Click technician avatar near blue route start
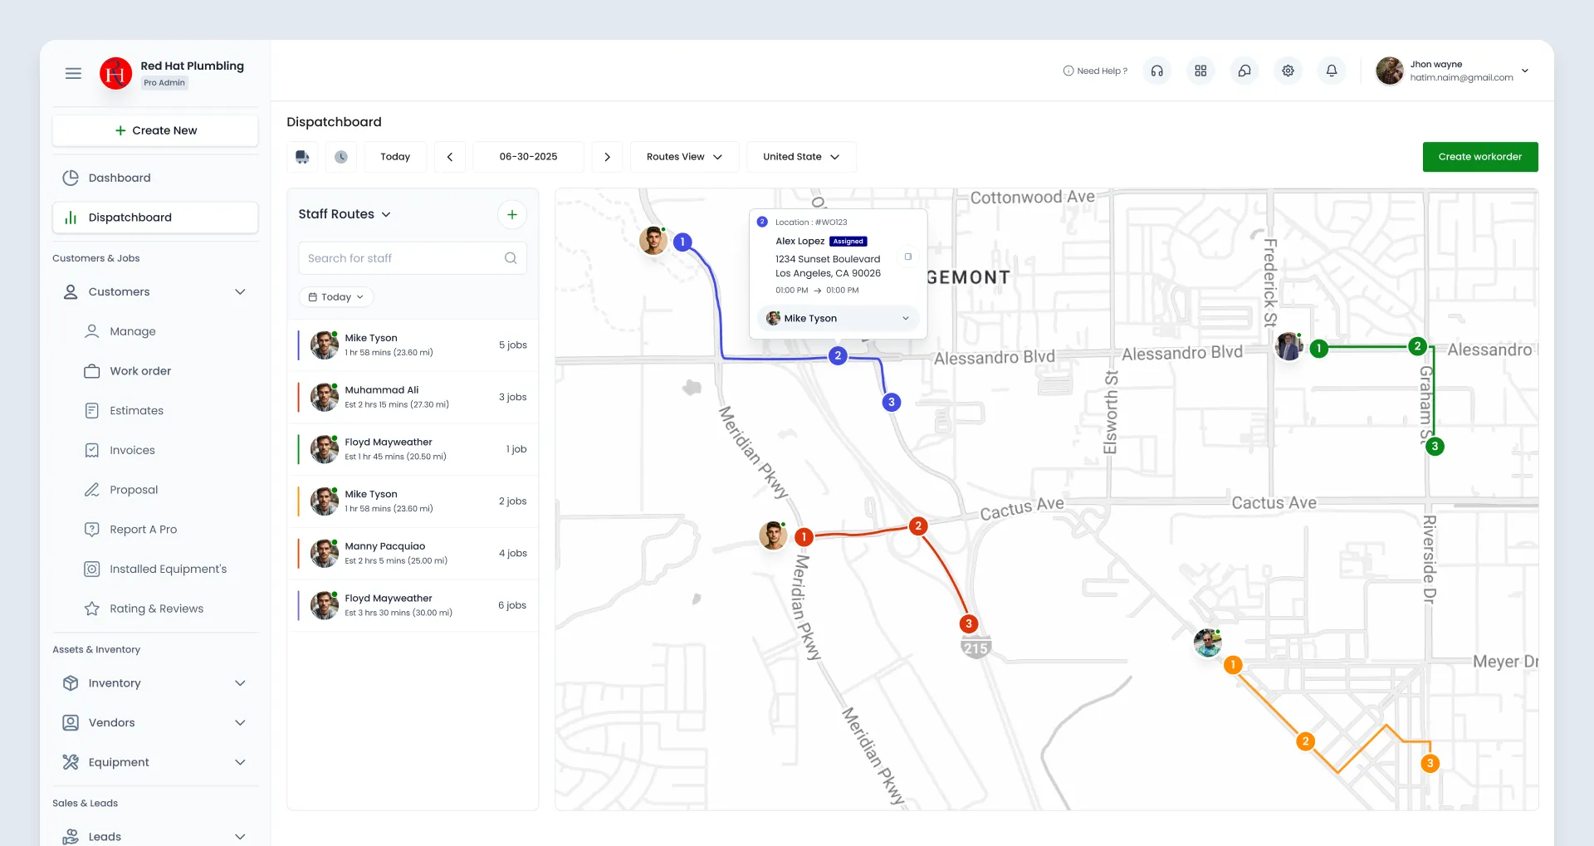The width and height of the screenshot is (1594, 846). tap(653, 241)
